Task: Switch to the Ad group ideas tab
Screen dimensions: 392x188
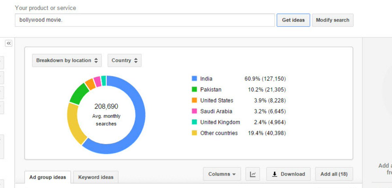Action: point(48,177)
